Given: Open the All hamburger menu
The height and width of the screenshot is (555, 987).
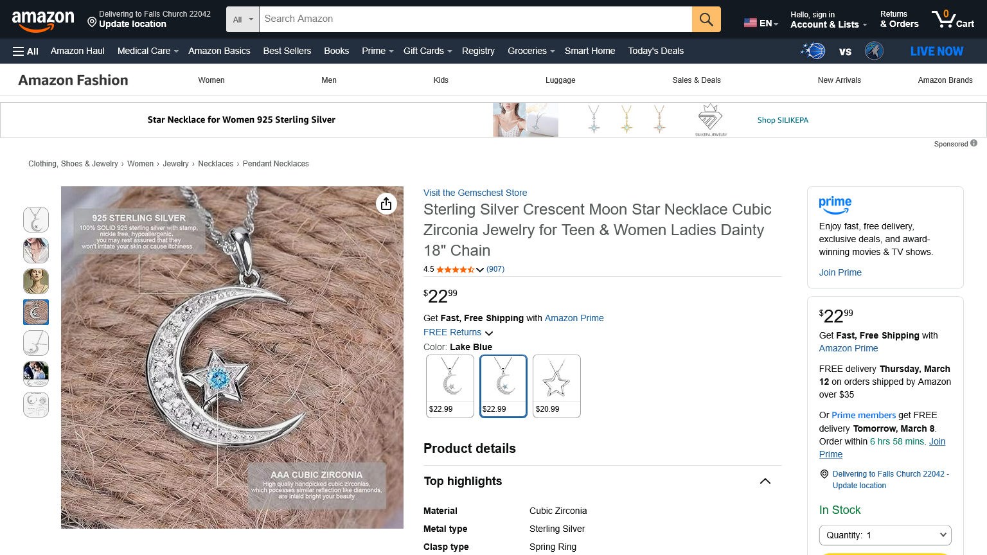Looking at the screenshot, I should click(x=26, y=51).
